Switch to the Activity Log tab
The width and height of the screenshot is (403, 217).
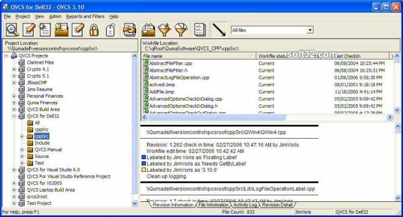pyautogui.click(x=245, y=205)
